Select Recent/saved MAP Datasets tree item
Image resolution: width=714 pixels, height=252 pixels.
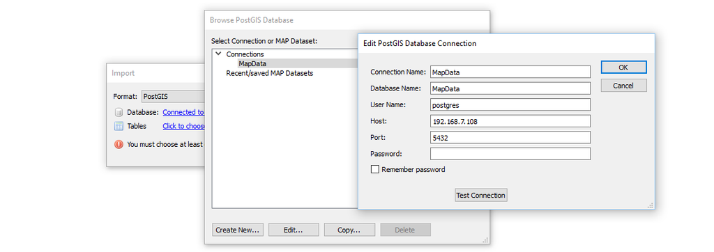[x=270, y=73]
